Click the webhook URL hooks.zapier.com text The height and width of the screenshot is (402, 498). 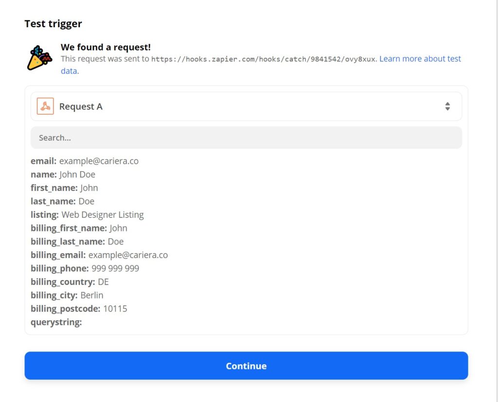point(264,59)
